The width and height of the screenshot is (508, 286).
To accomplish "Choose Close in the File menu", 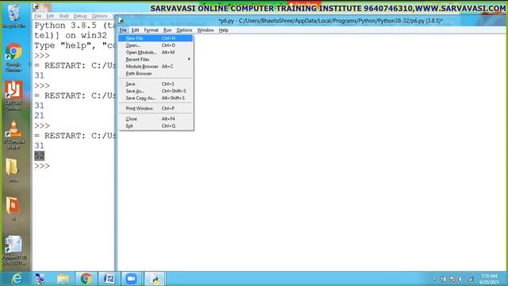I will [x=156, y=119].
